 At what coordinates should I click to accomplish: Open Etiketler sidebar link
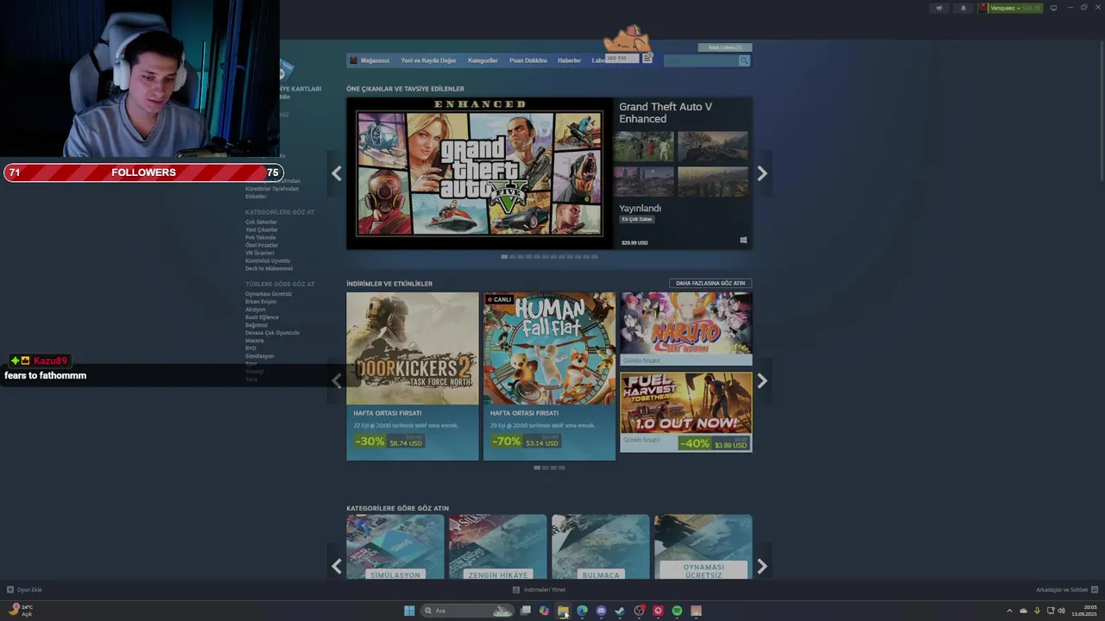(x=256, y=197)
